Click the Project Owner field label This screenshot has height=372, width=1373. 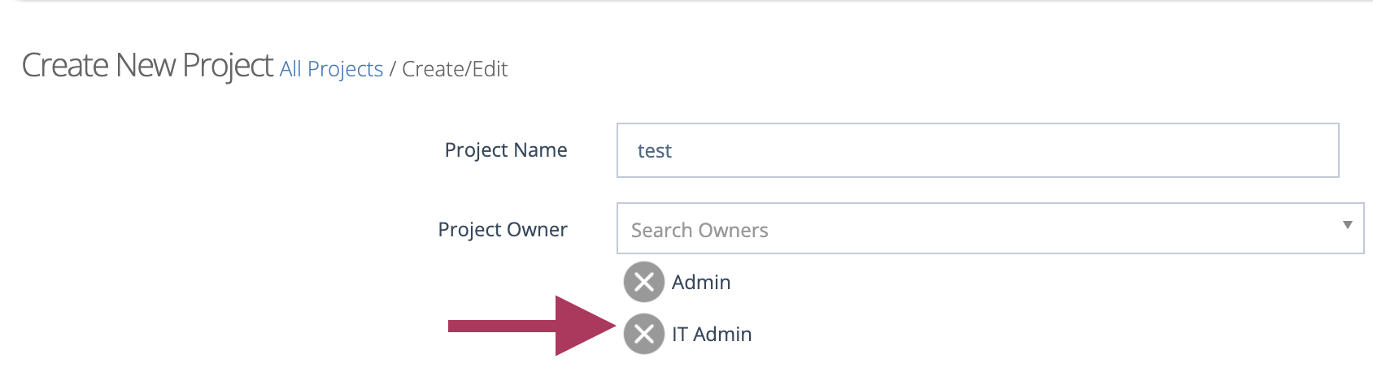click(x=503, y=230)
